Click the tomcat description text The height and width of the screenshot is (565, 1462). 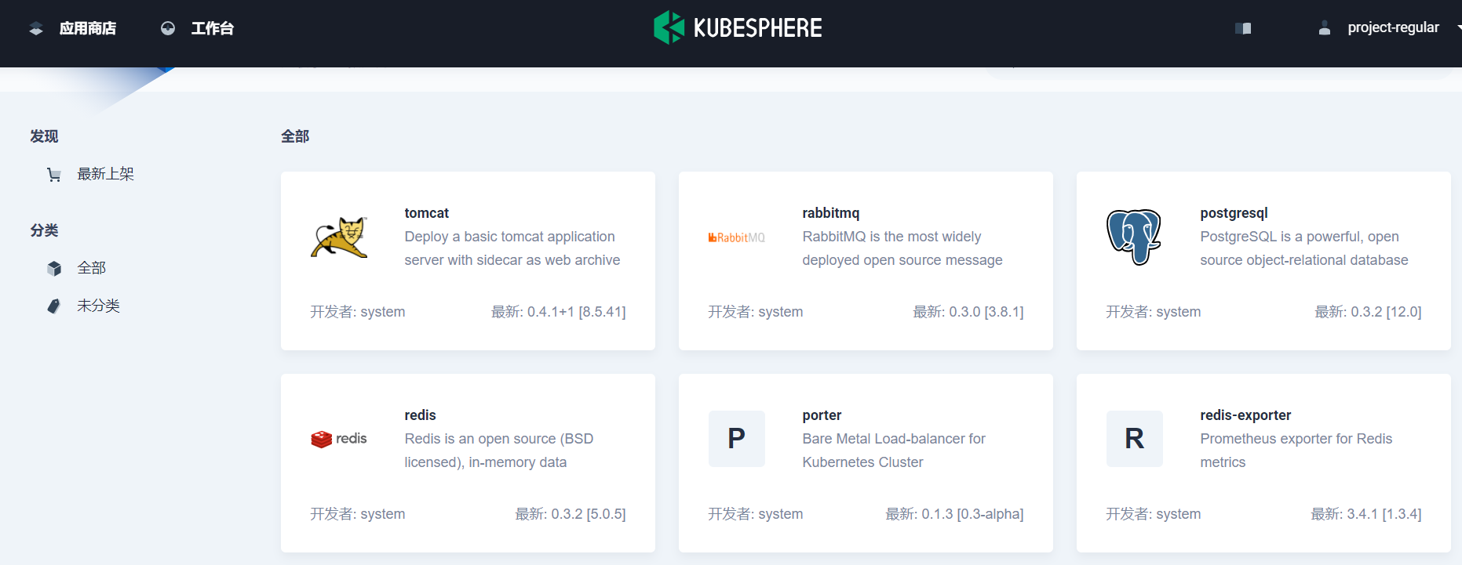pyautogui.click(x=512, y=248)
